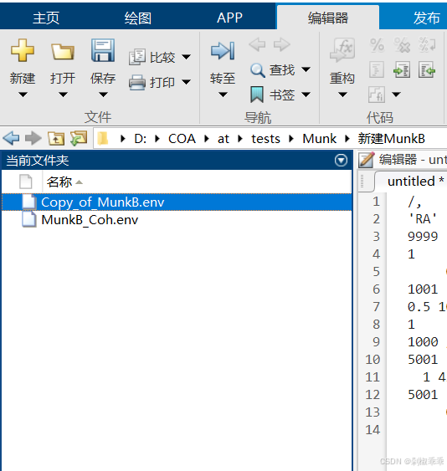Image resolution: width=447 pixels, height=471 pixels.
Task: Click the Find (查找) magnifier icon
Action: tap(258, 70)
